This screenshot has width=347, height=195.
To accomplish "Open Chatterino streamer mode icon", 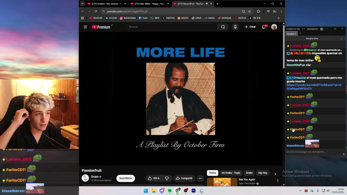I will pyautogui.click(x=303, y=29).
